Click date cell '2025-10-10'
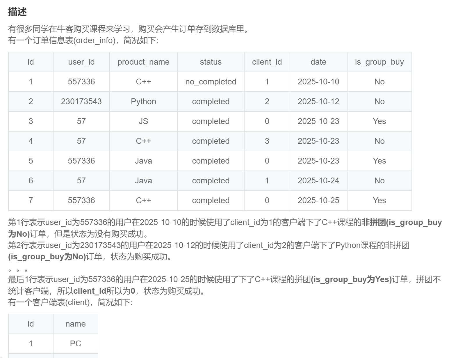The image size is (449, 358). (318, 82)
